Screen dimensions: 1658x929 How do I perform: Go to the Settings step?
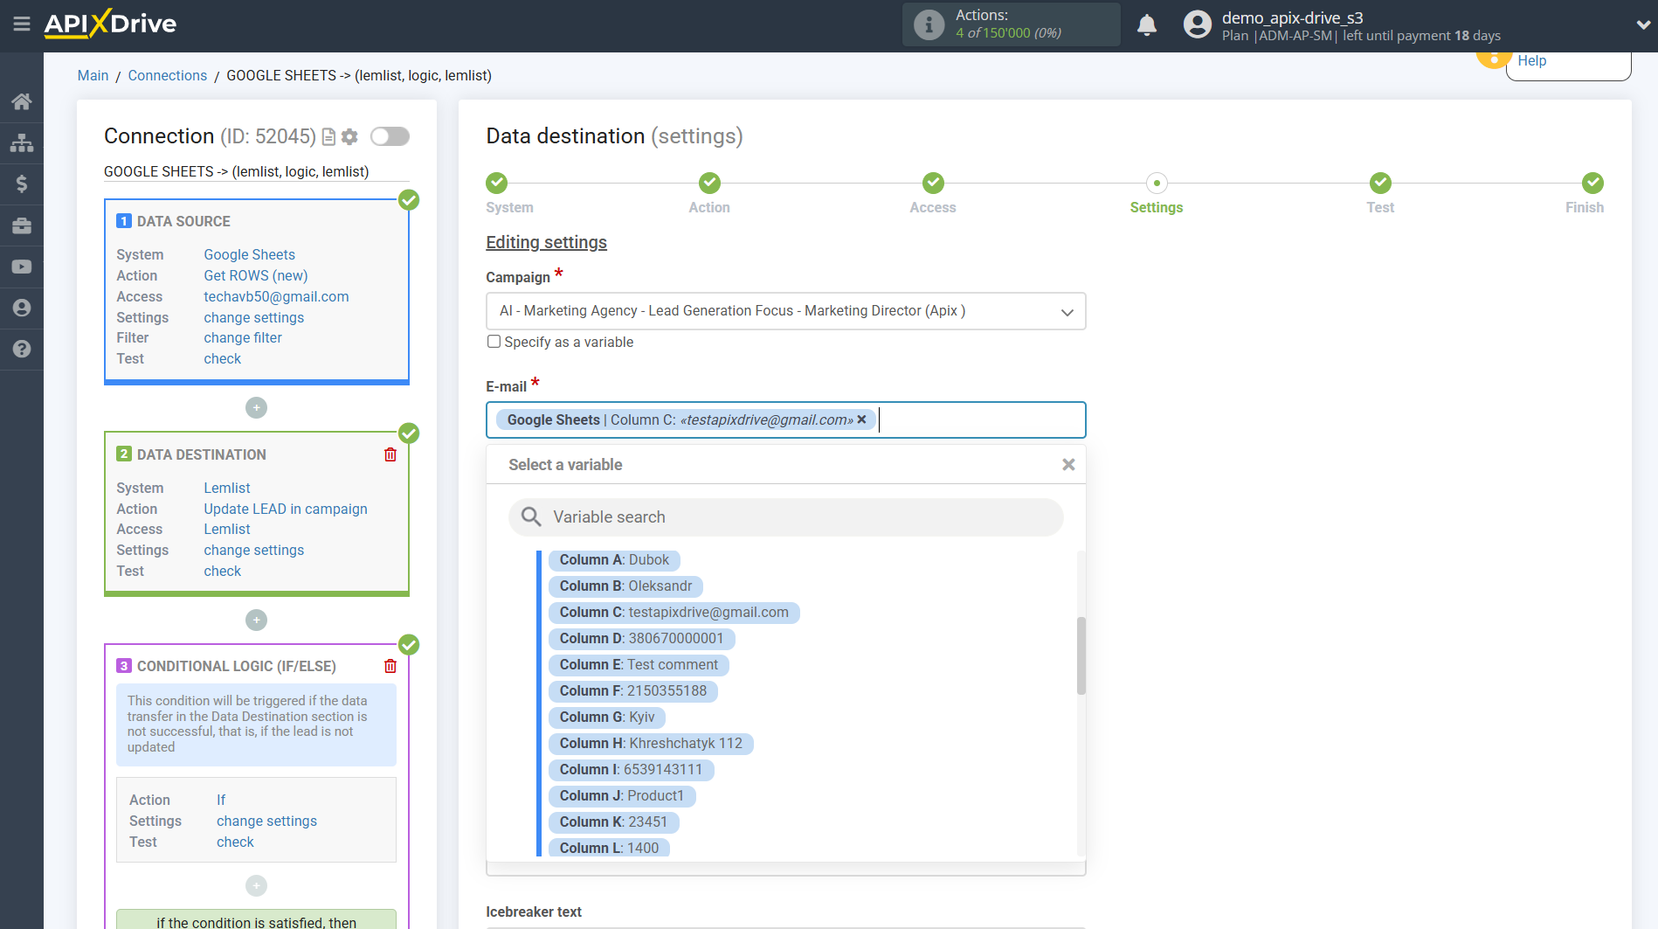[1157, 183]
